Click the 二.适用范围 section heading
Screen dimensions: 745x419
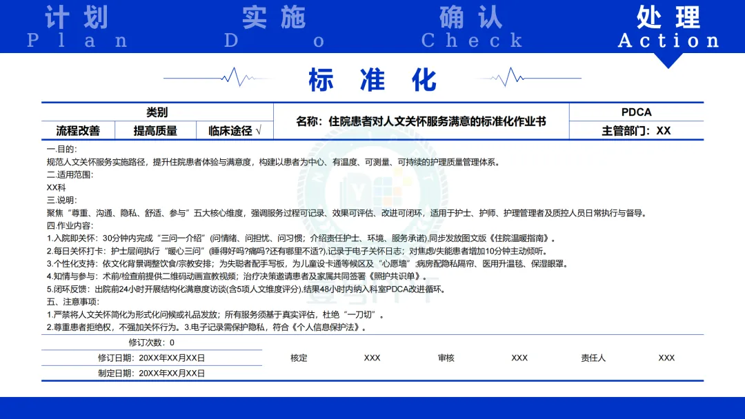click(x=70, y=174)
